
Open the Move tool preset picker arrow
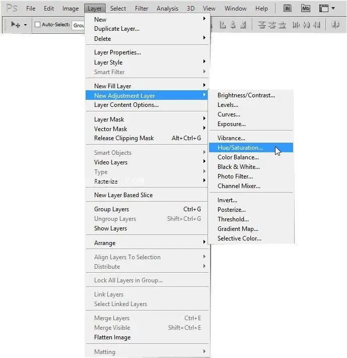pyautogui.click(x=25, y=25)
